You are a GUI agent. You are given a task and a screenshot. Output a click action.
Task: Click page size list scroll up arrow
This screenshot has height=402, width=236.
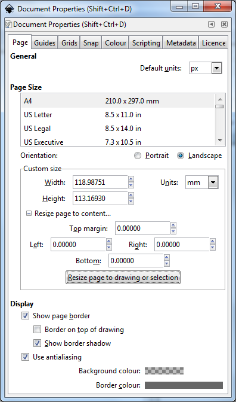220,99
